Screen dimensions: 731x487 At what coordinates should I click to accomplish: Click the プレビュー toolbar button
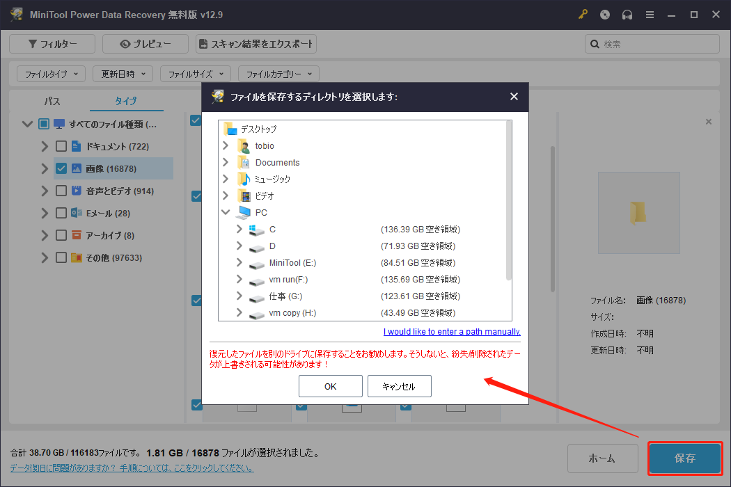146,44
